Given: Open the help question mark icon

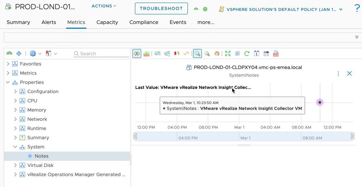Looking at the screenshot, I should (357, 9).
